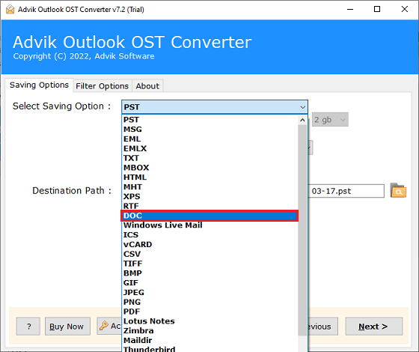Select CSV saving format
Screen dimensions: 419x352
(210, 254)
